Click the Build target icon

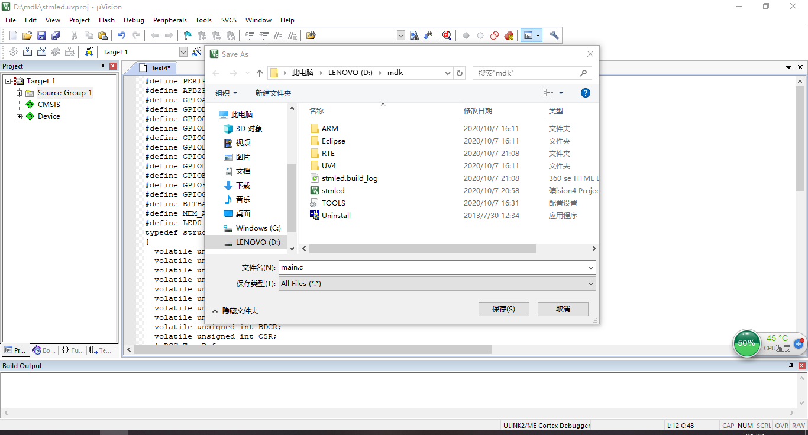tap(27, 52)
